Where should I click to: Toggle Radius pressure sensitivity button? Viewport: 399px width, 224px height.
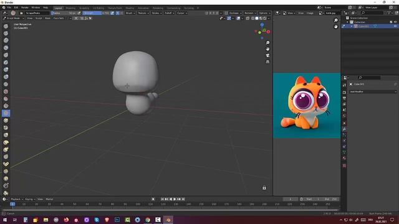(79, 13)
